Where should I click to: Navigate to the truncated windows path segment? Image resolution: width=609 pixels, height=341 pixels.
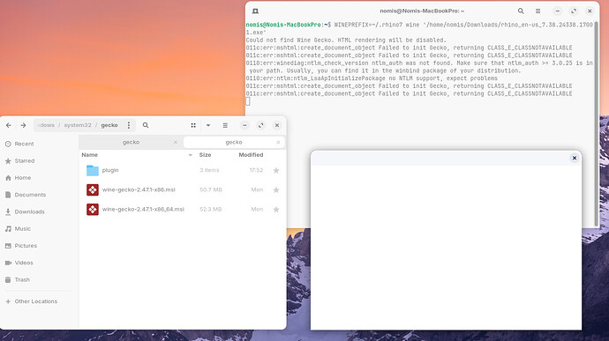click(x=45, y=125)
